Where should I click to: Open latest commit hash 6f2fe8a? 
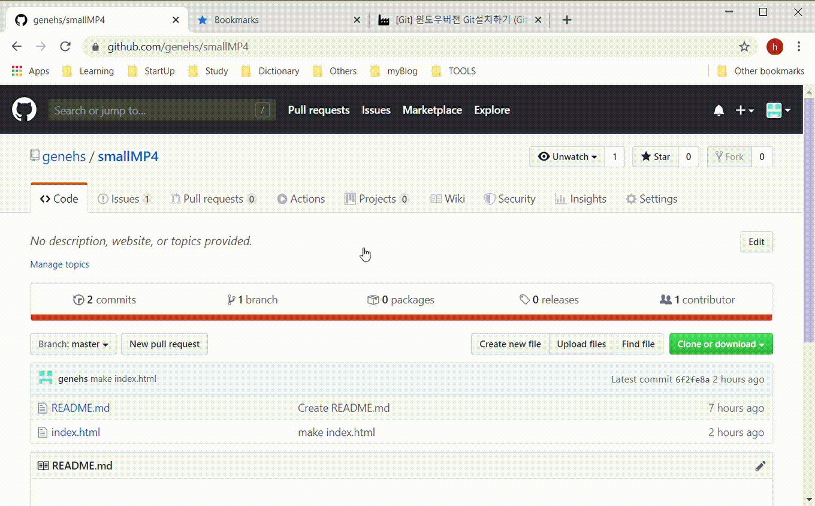point(692,379)
